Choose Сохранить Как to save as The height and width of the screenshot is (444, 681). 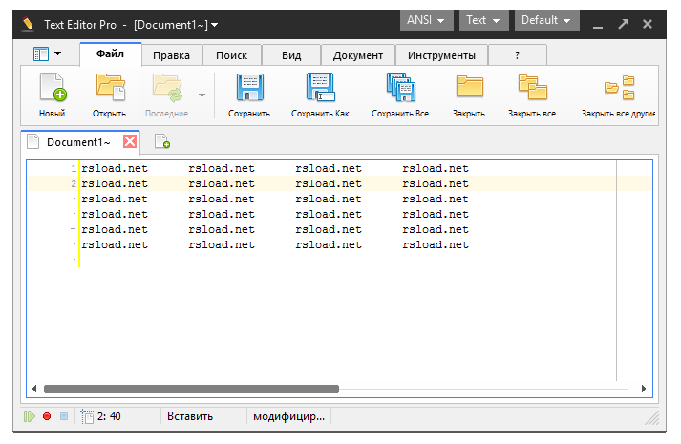[320, 95]
